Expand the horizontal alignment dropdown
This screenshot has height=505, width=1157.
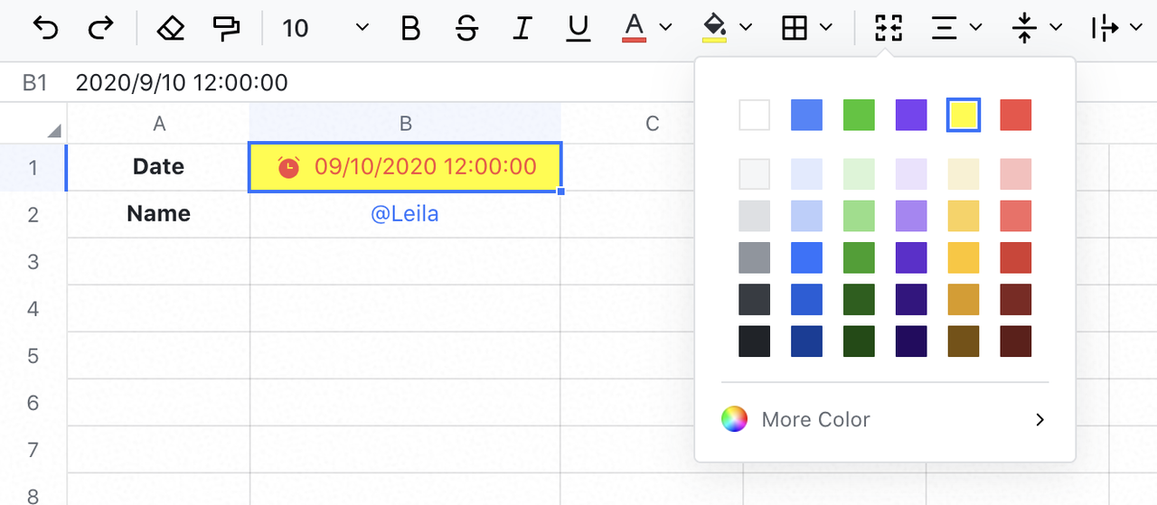(975, 28)
